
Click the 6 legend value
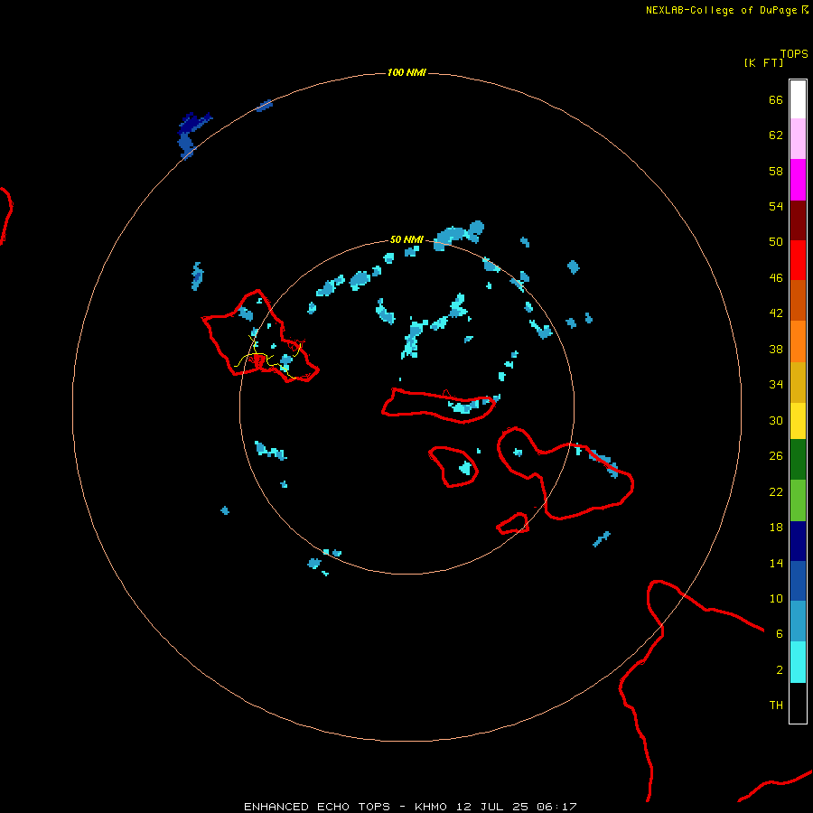(x=779, y=633)
